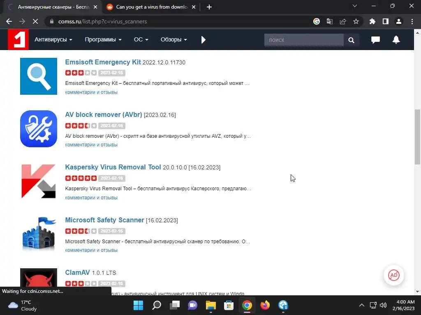Expand the Программы menu
This screenshot has width=421, height=315.
[x=103, y=40]
